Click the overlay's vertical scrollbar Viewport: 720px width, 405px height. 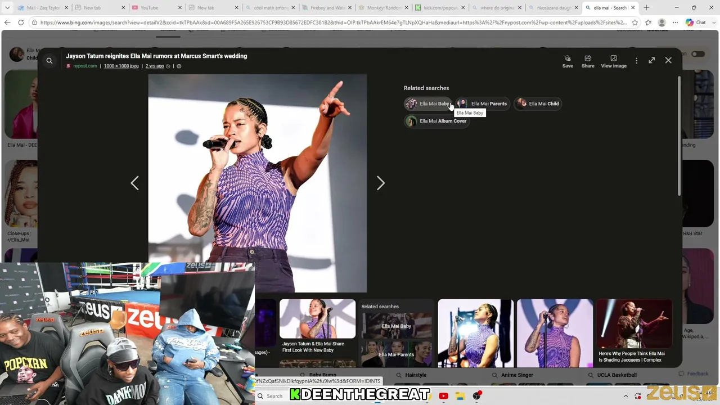[679, 137]
